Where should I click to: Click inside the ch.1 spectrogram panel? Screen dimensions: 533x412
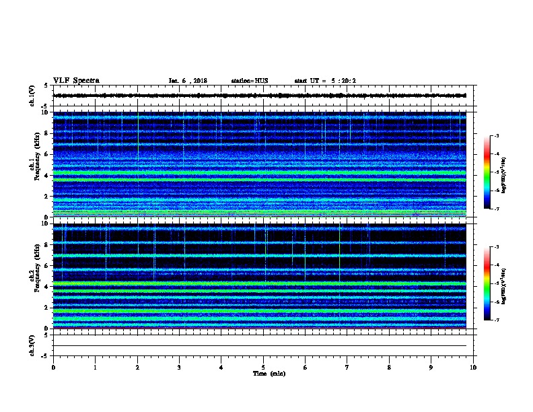[x=260, y=164]
